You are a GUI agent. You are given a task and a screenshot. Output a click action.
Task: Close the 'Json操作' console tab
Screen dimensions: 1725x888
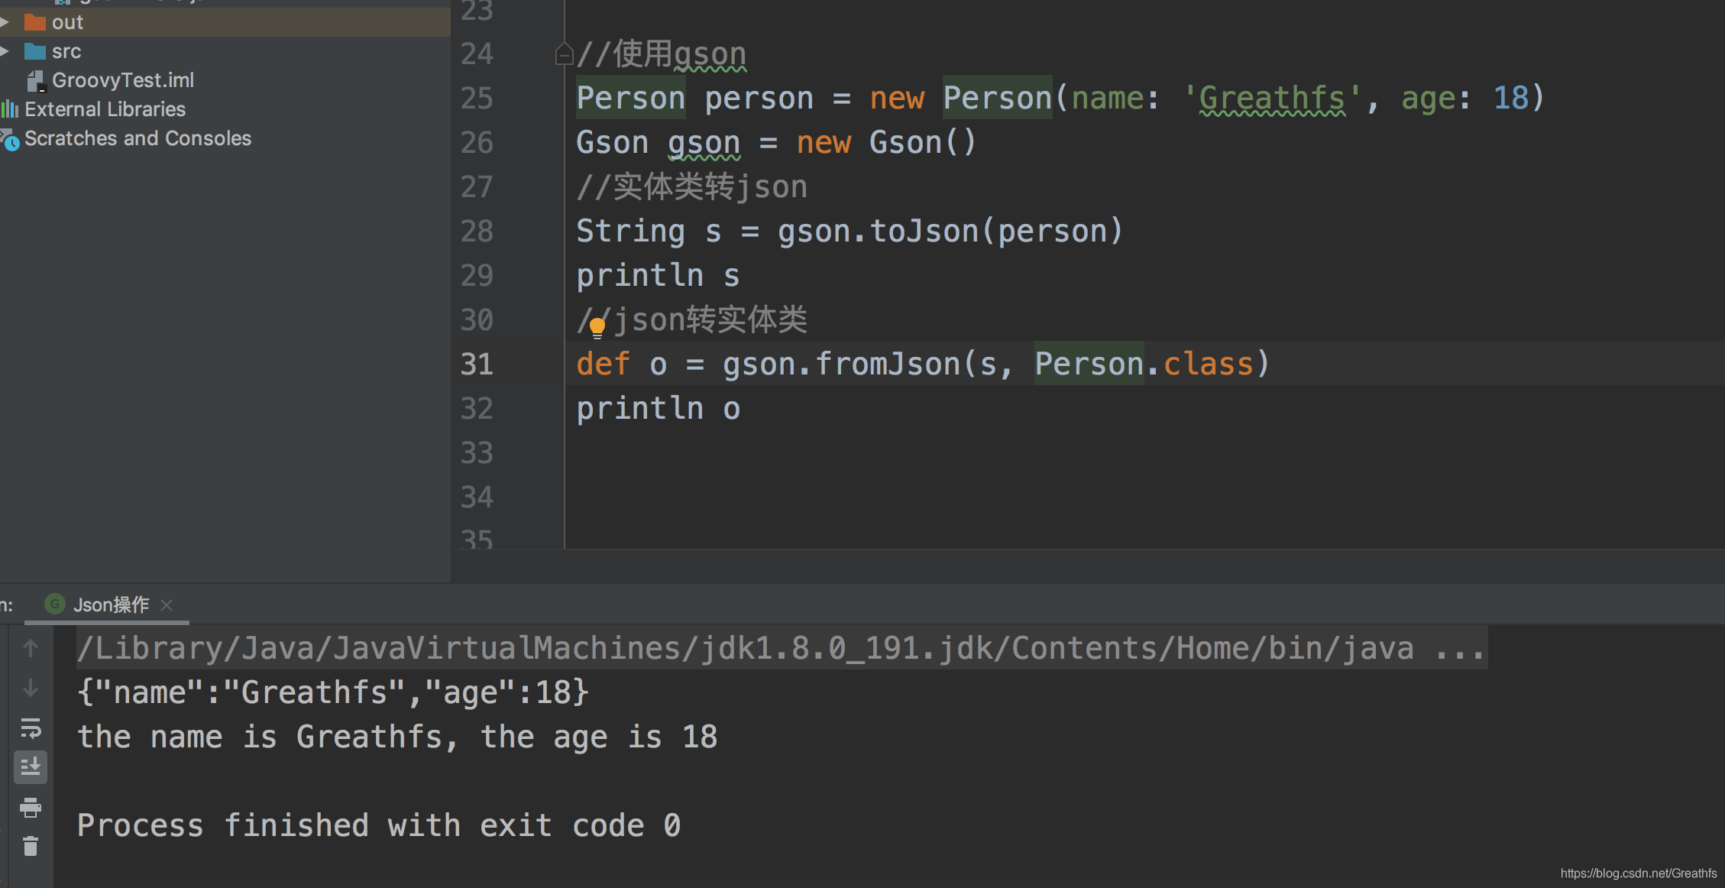(x=167, y=604)
